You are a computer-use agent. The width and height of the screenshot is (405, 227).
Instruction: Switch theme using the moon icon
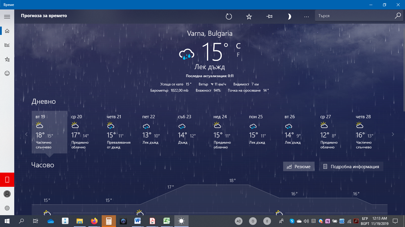tap(289, 17)
